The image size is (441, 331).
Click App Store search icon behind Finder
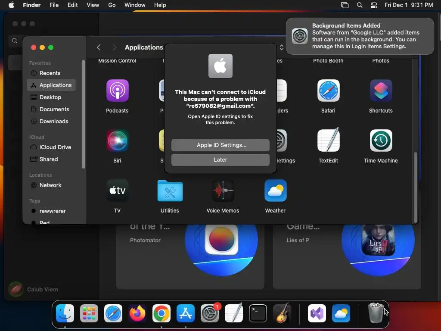click(x=15, y=41)
